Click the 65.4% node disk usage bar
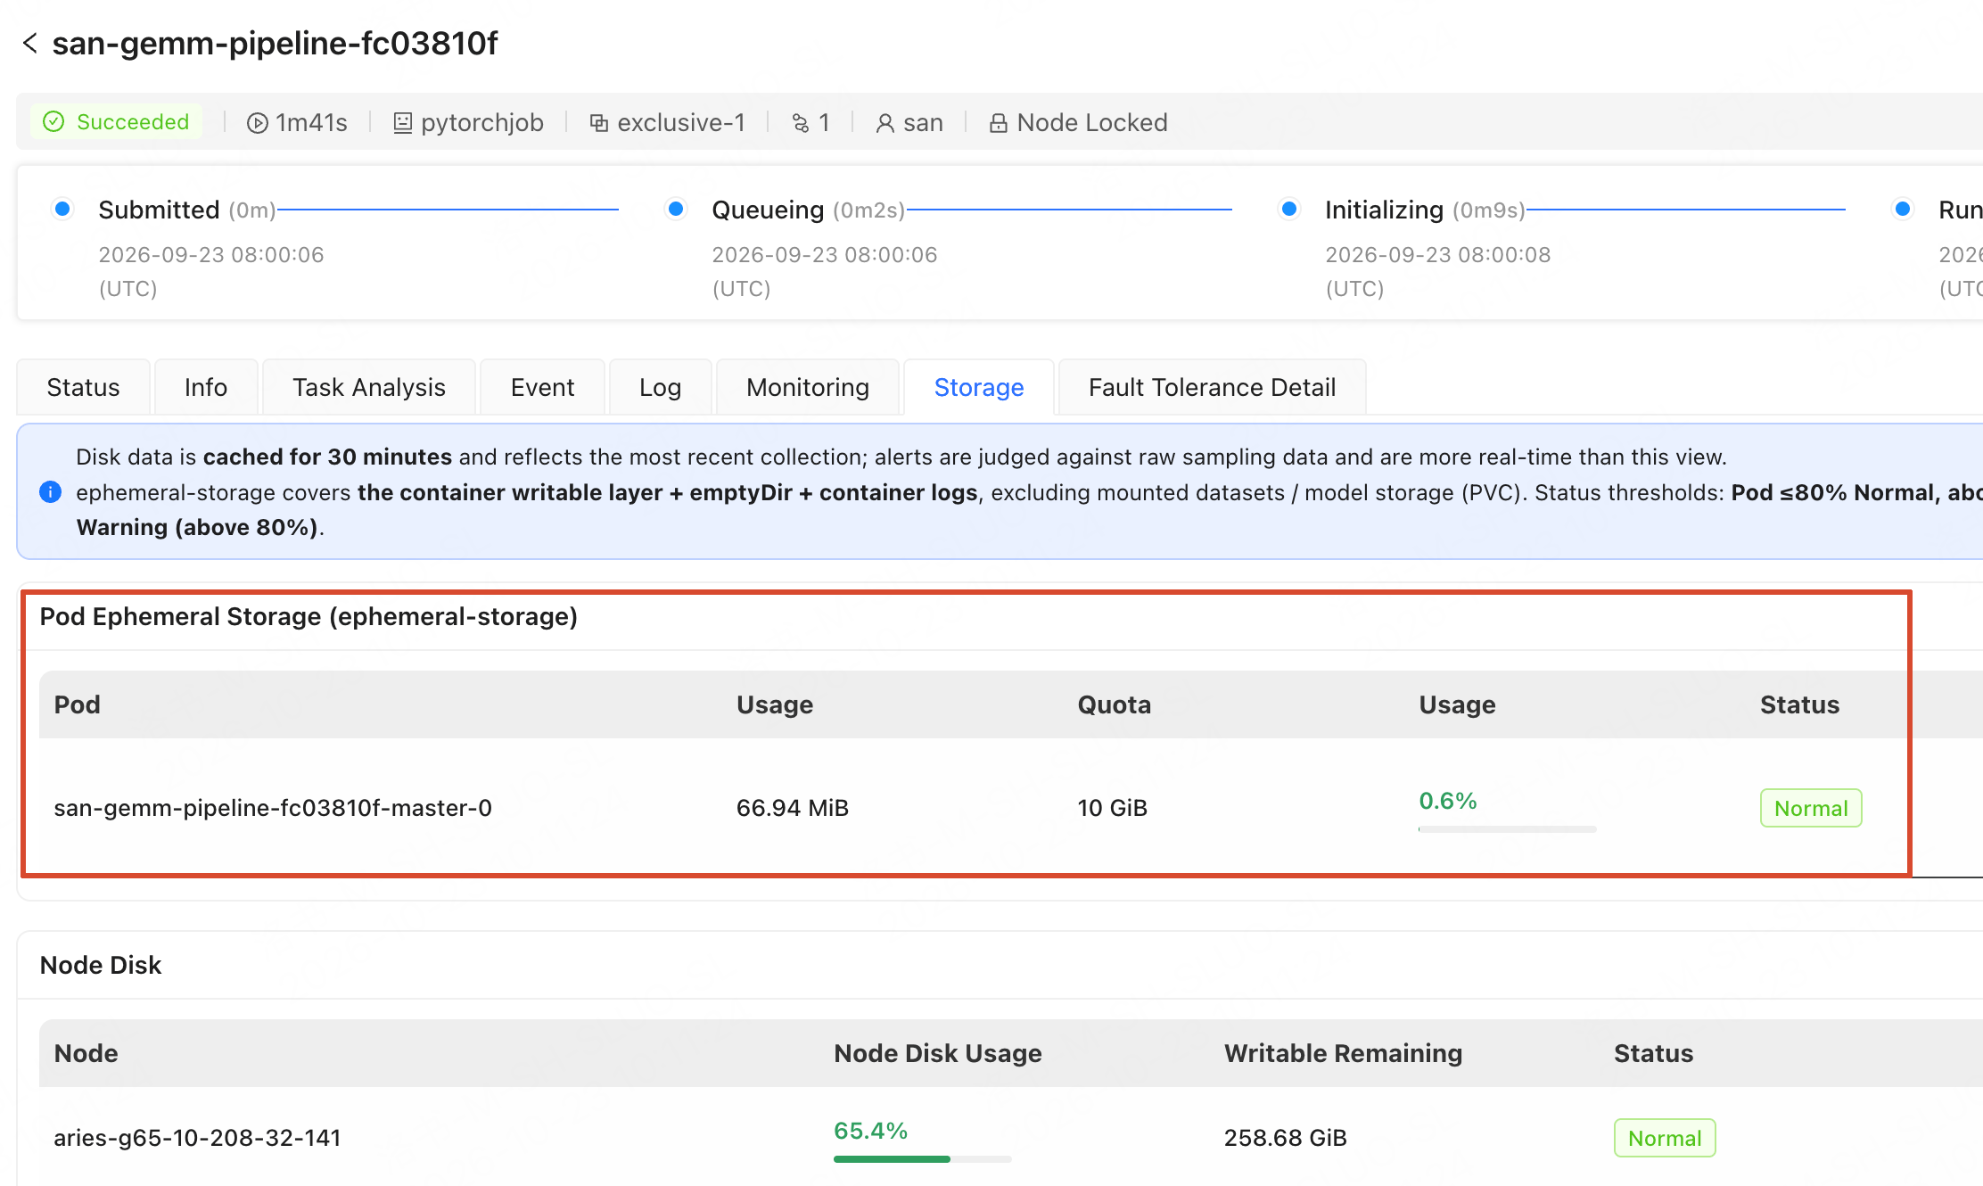This screenshot has height=1186, width=1983. [x=922, y=1159]
